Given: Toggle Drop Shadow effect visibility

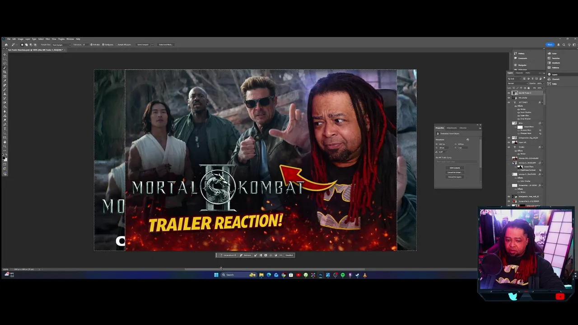Looking at the screenshot, I should coord(518,119).
